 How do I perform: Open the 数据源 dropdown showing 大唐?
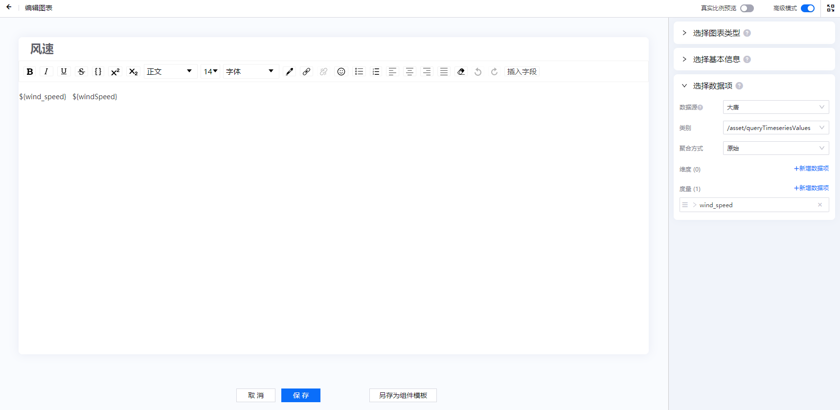[776, 107]
